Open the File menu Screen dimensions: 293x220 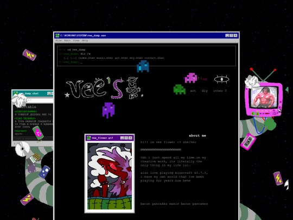point(59,40)
